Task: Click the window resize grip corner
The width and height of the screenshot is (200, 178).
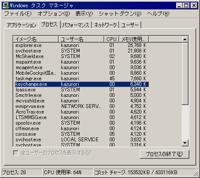Action: 196,173
